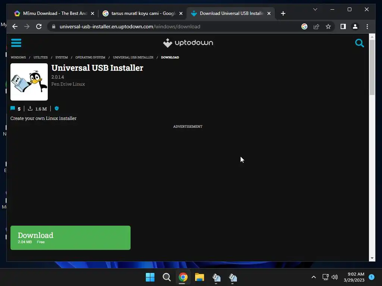Open the Chrome profile avatar

click(355, 26)
